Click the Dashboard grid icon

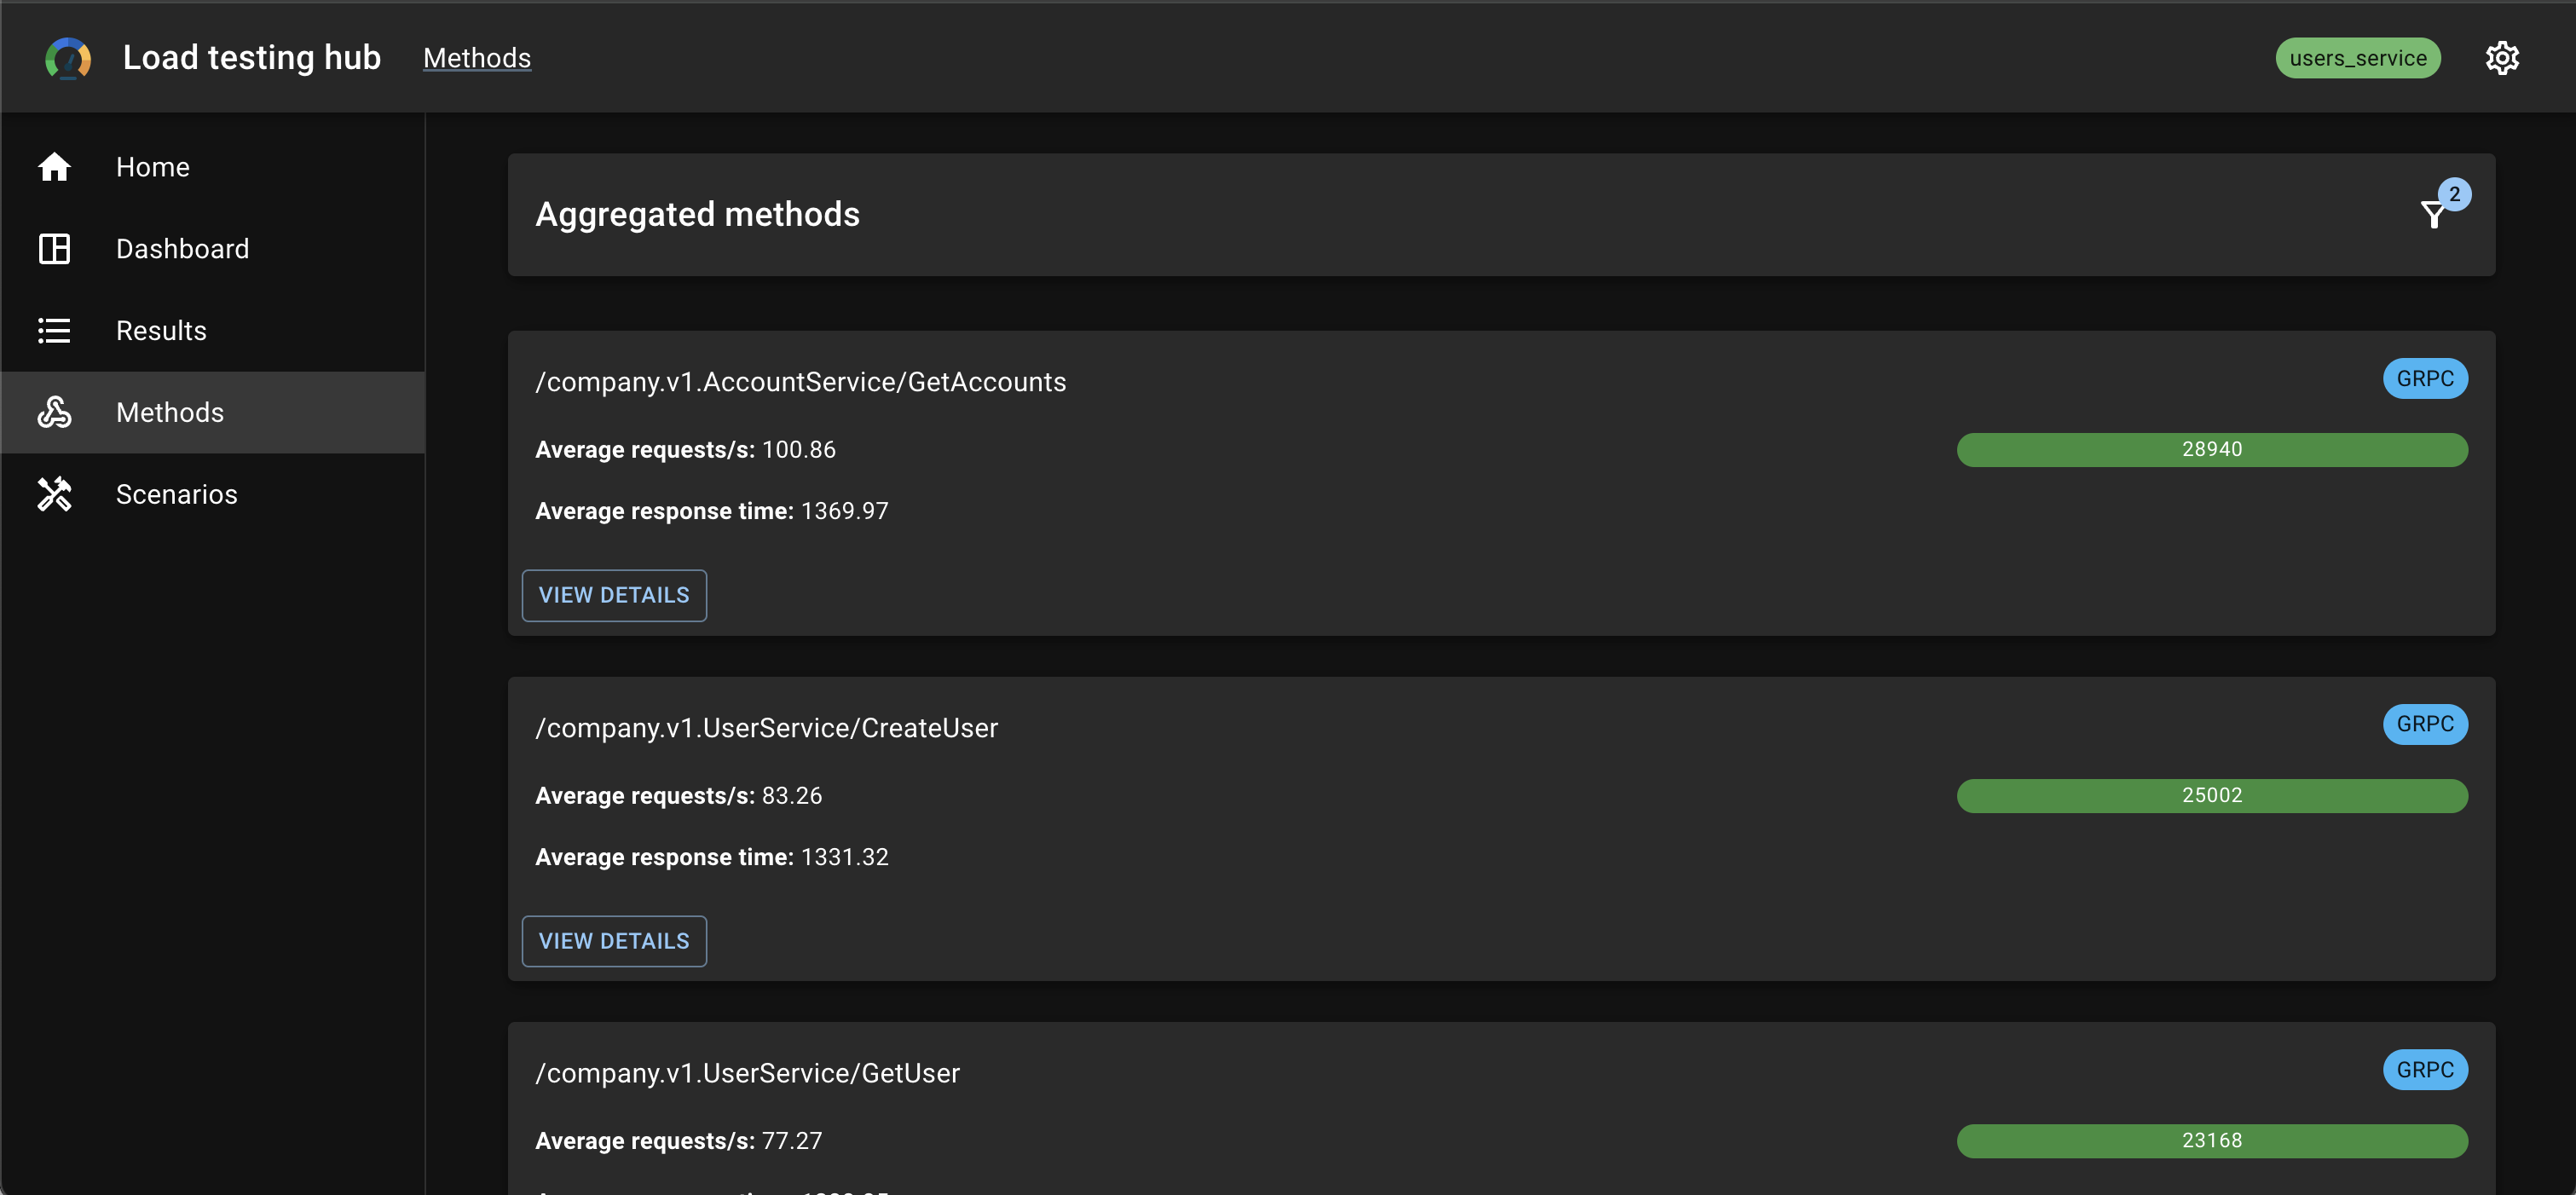tap(54, 249)
